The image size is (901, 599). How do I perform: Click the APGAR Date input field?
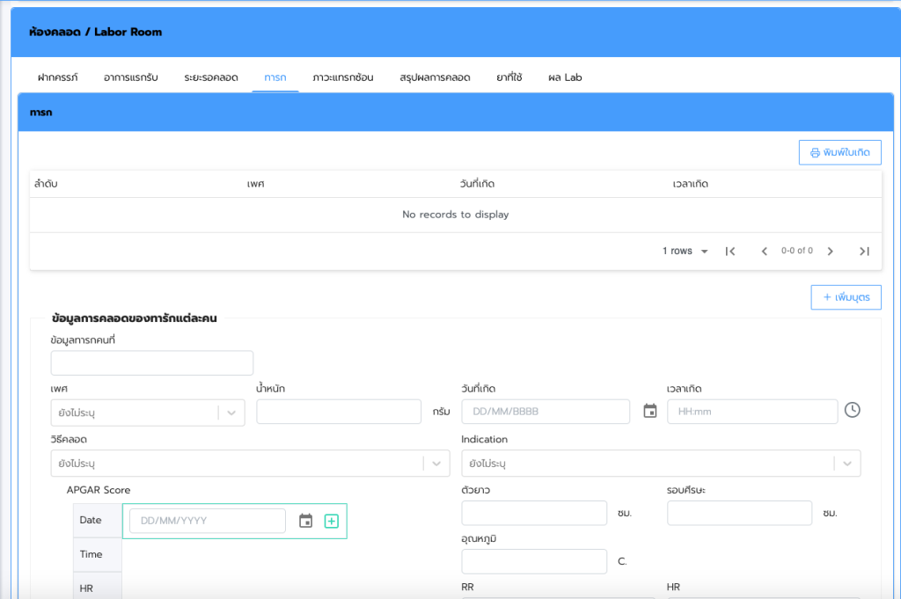(208, 521)
